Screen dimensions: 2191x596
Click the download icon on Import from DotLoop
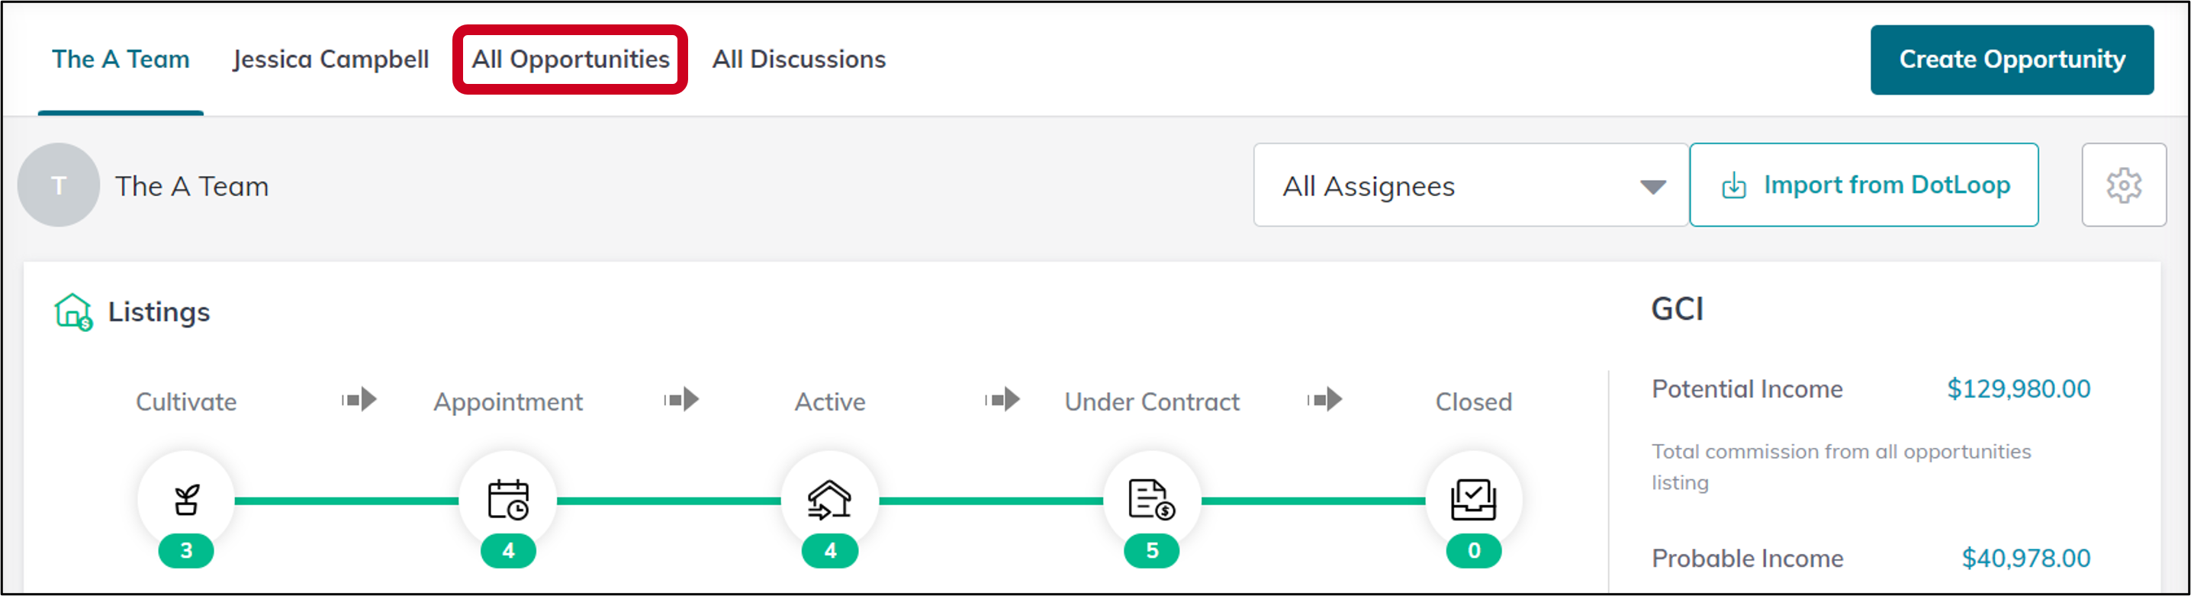[x=1733, y=185]
